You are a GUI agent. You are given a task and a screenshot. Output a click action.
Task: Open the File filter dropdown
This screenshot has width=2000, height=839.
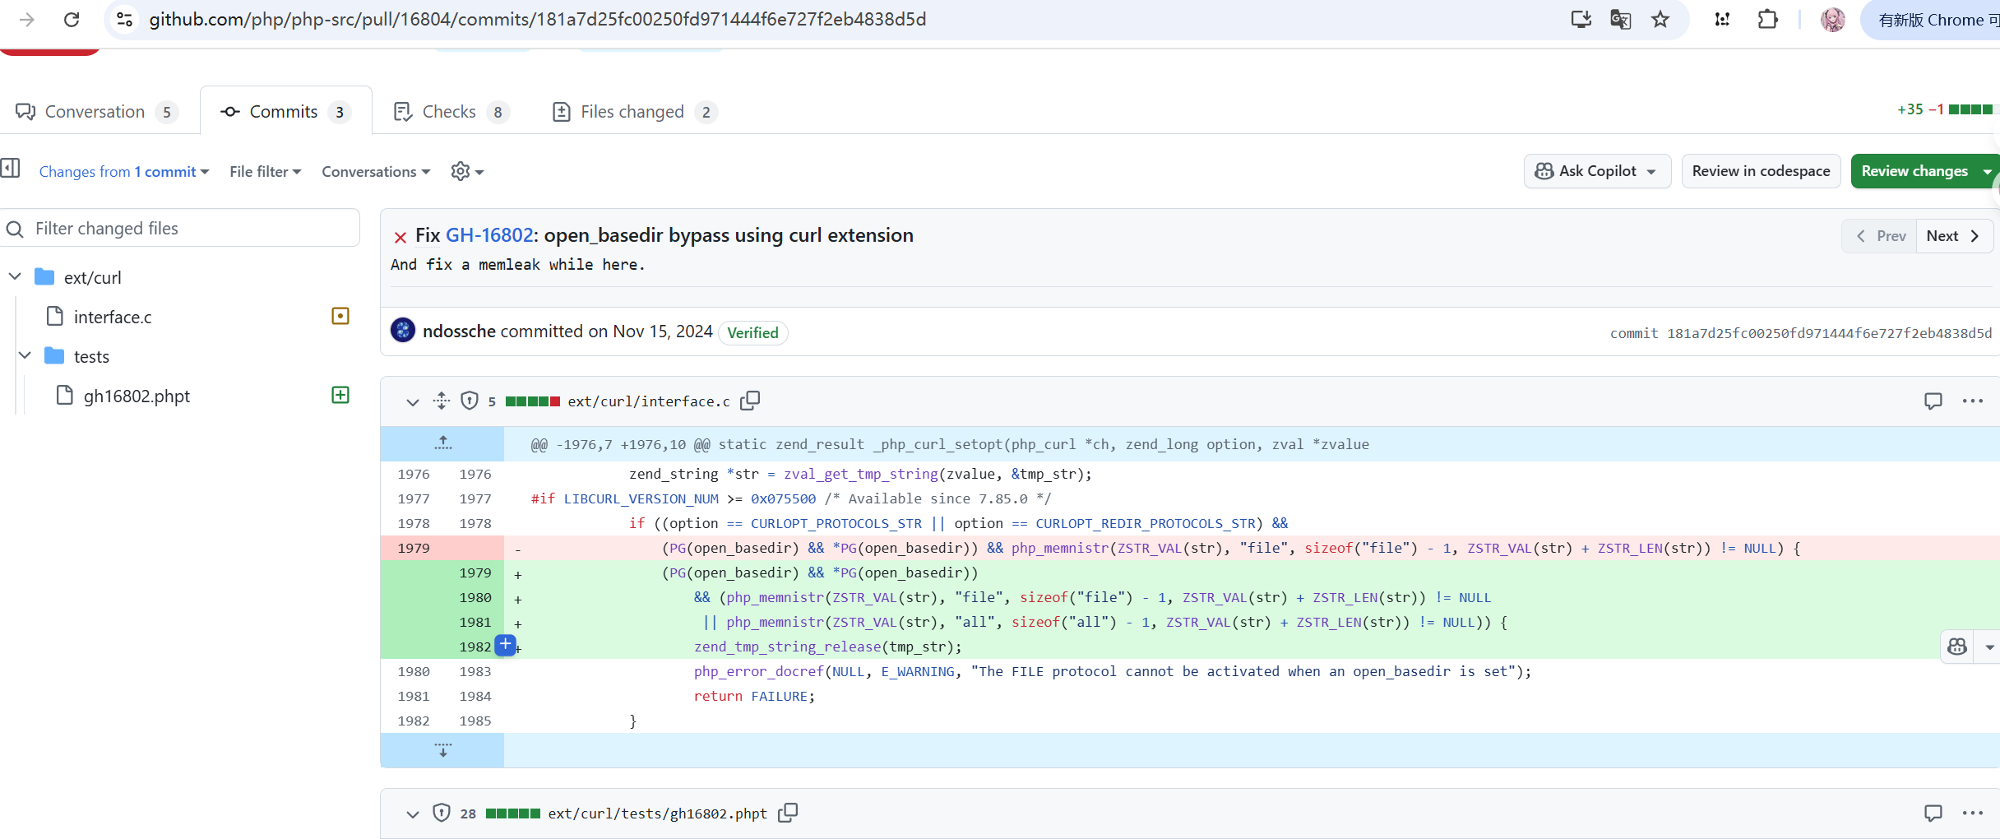coord(265,171)
